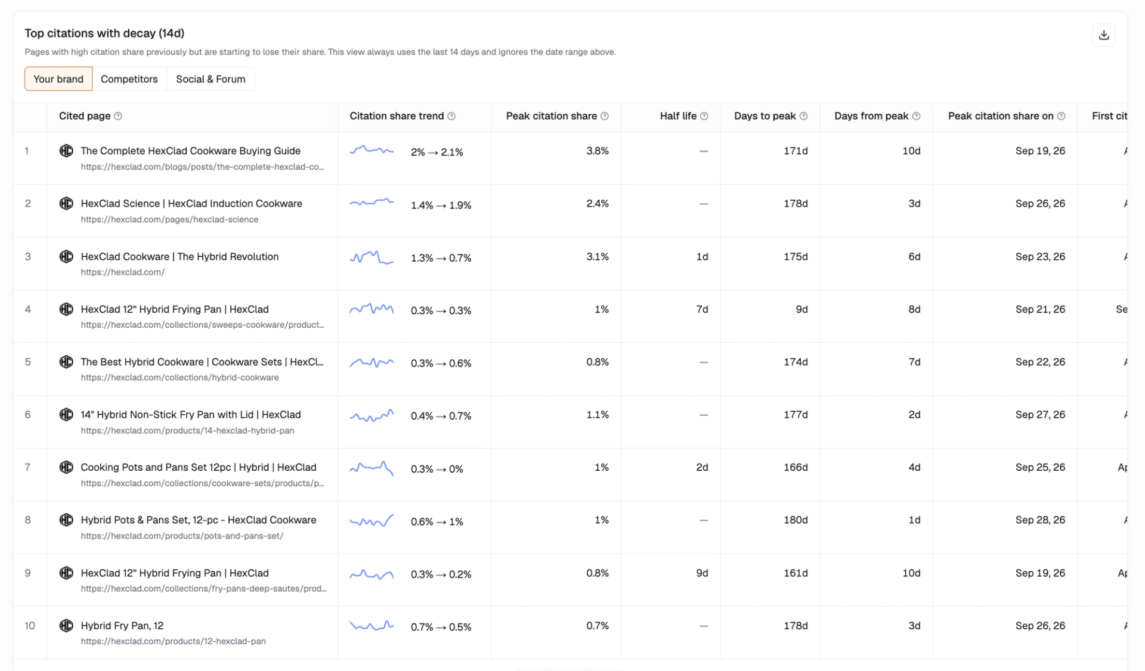Open help icon for Peak citation share header
Viewport: 1145px width, 671px height.
coord(605,116)
